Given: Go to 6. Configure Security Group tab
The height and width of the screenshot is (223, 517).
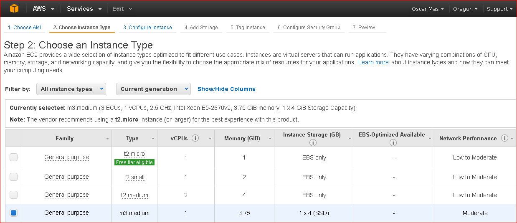Looking at the screenshot, I should pos(309,28).
